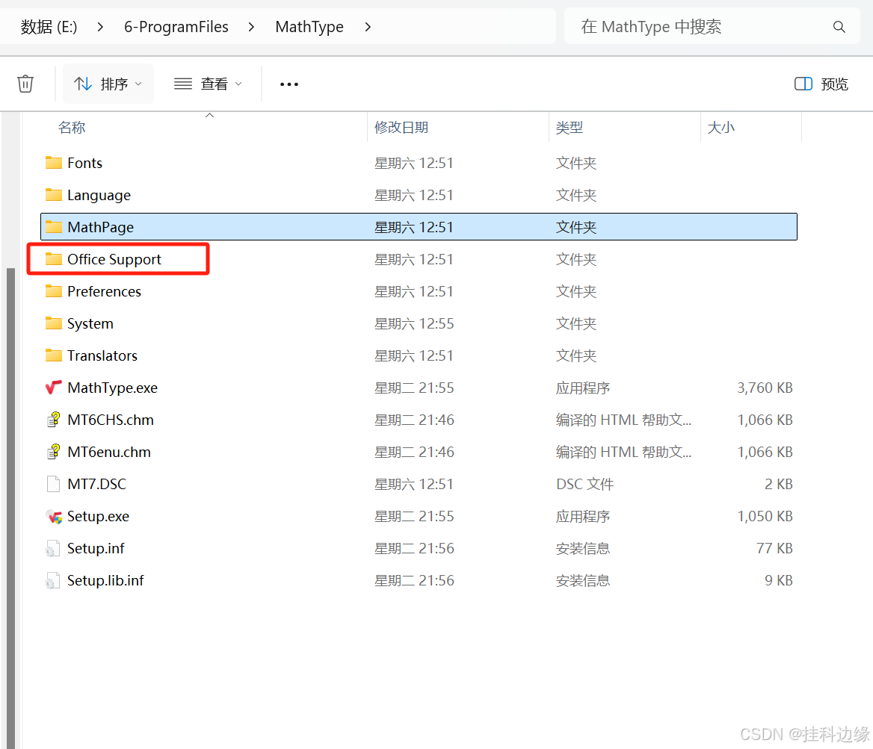The image size is (873, 749).
Task: Sort by Name (名称) column header
Action: click(x=72, y=128)
